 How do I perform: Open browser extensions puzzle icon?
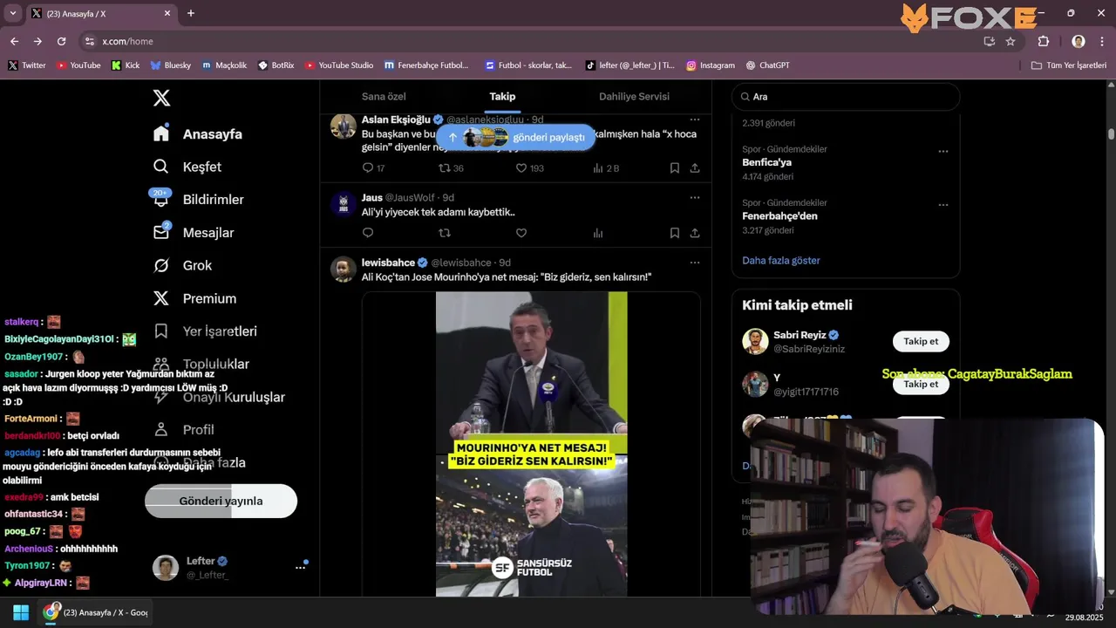pos(1044,41)
